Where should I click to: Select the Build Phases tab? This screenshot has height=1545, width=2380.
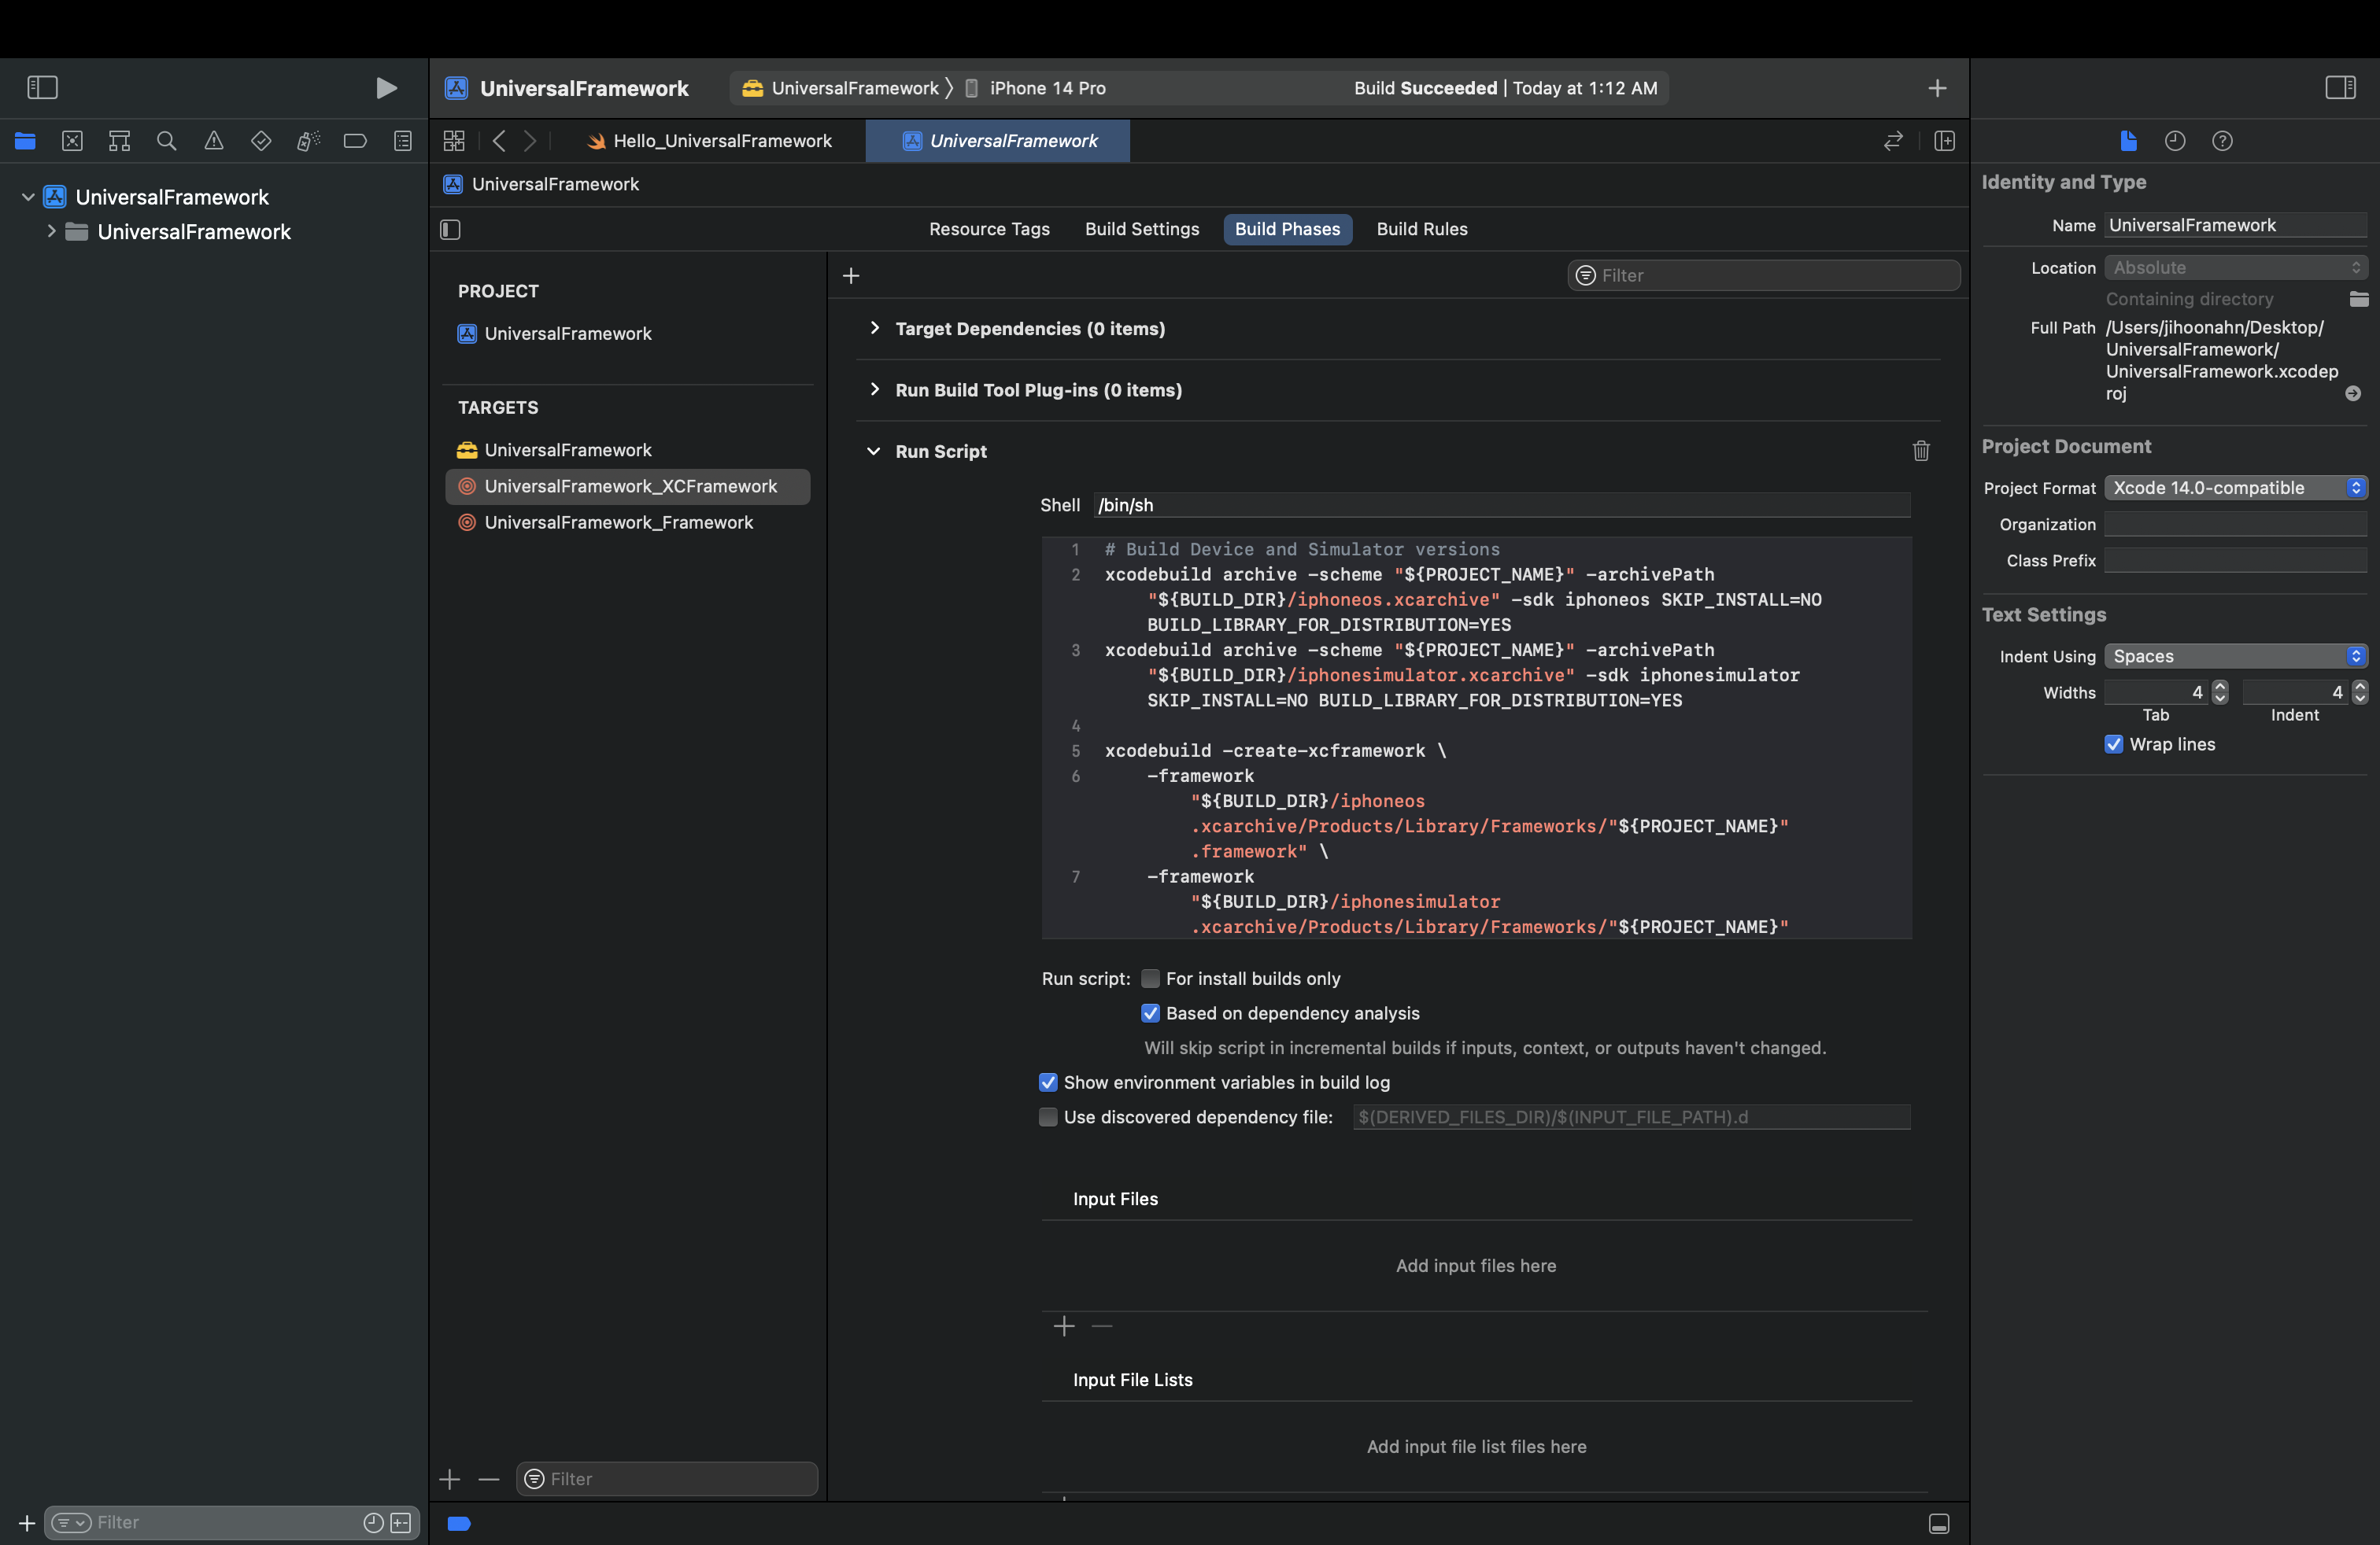coord(1287,229)
